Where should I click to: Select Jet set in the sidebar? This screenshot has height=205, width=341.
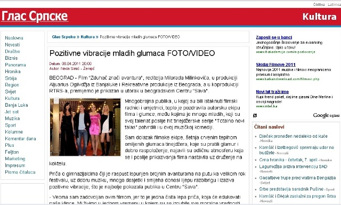pos(12,112)
